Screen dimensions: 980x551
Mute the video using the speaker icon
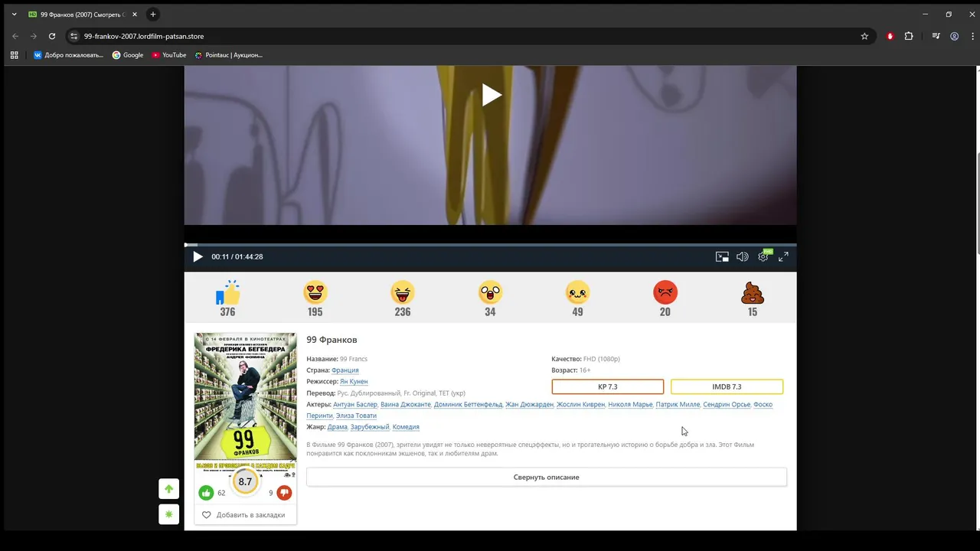[x=742, y=257]
